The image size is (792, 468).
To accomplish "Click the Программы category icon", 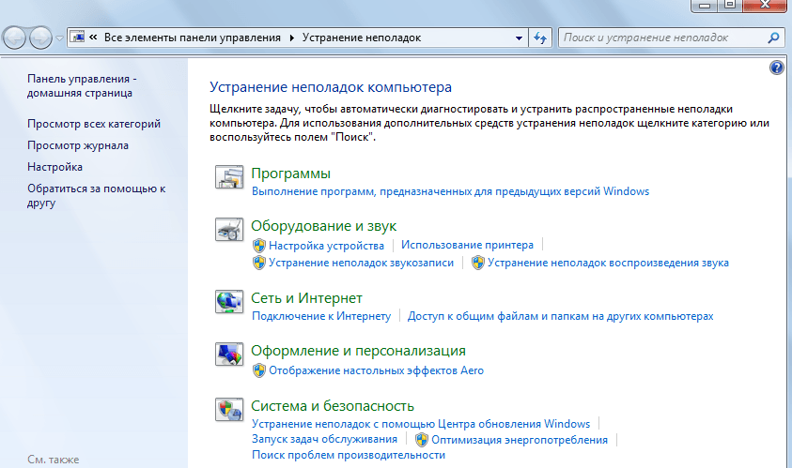I will click(x=229, y=177).
